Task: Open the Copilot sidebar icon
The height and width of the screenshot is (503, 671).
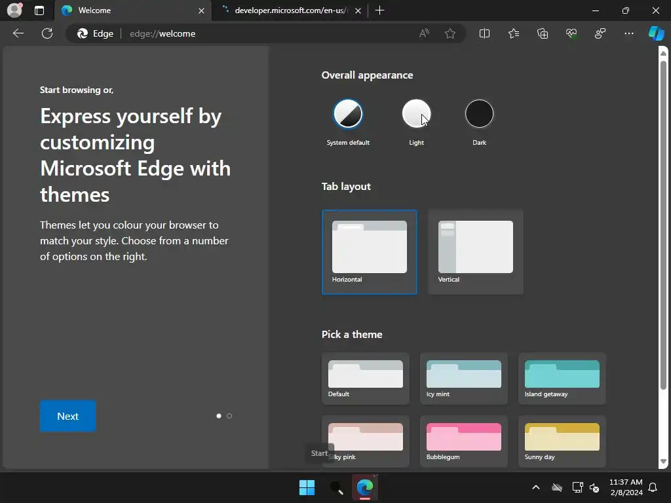Action: 656,33
